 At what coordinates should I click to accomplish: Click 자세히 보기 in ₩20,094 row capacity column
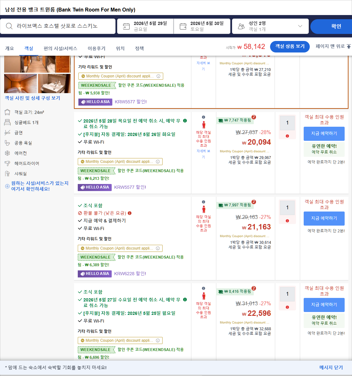pyautogui.click(x=203, y=154)
